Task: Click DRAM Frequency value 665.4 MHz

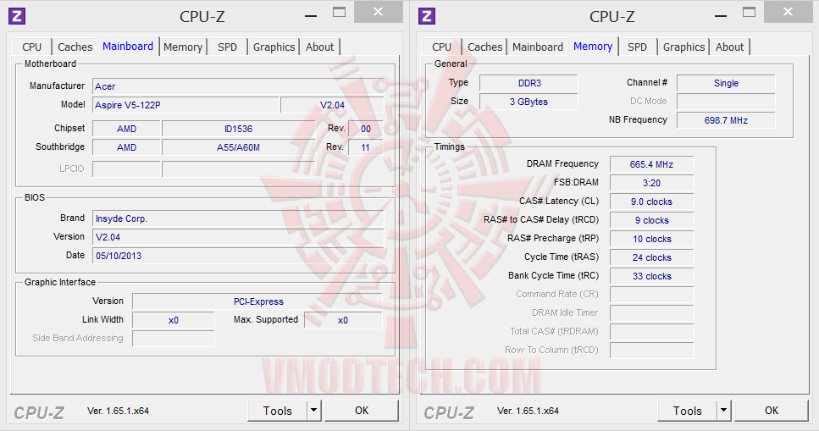Action: tap(652, 164)
